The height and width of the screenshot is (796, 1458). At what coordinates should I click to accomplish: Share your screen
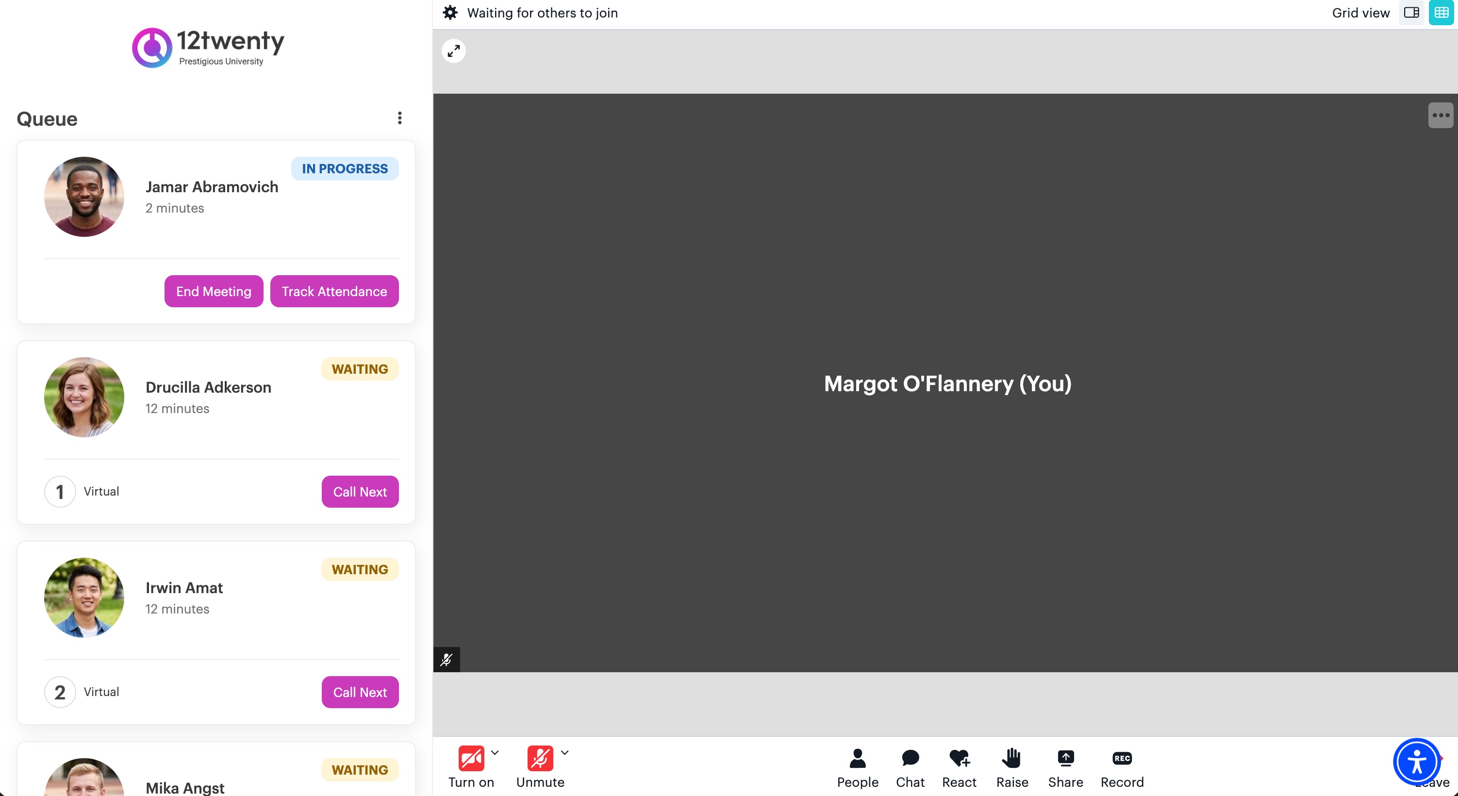pyautogui.click(x=1065, y=768)
